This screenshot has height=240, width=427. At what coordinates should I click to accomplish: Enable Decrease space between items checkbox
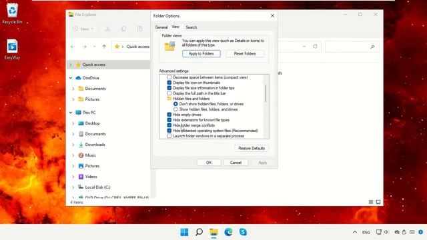(x=169, y=77)
